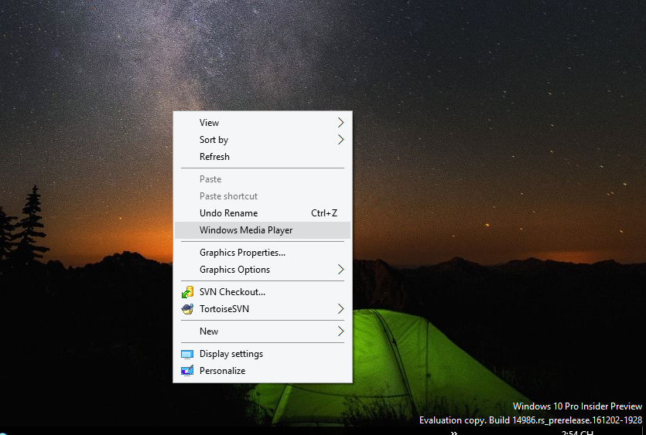Choose Refresh from the context menu
The width and height of the screenshot is (646, 435).
point(262,157)
